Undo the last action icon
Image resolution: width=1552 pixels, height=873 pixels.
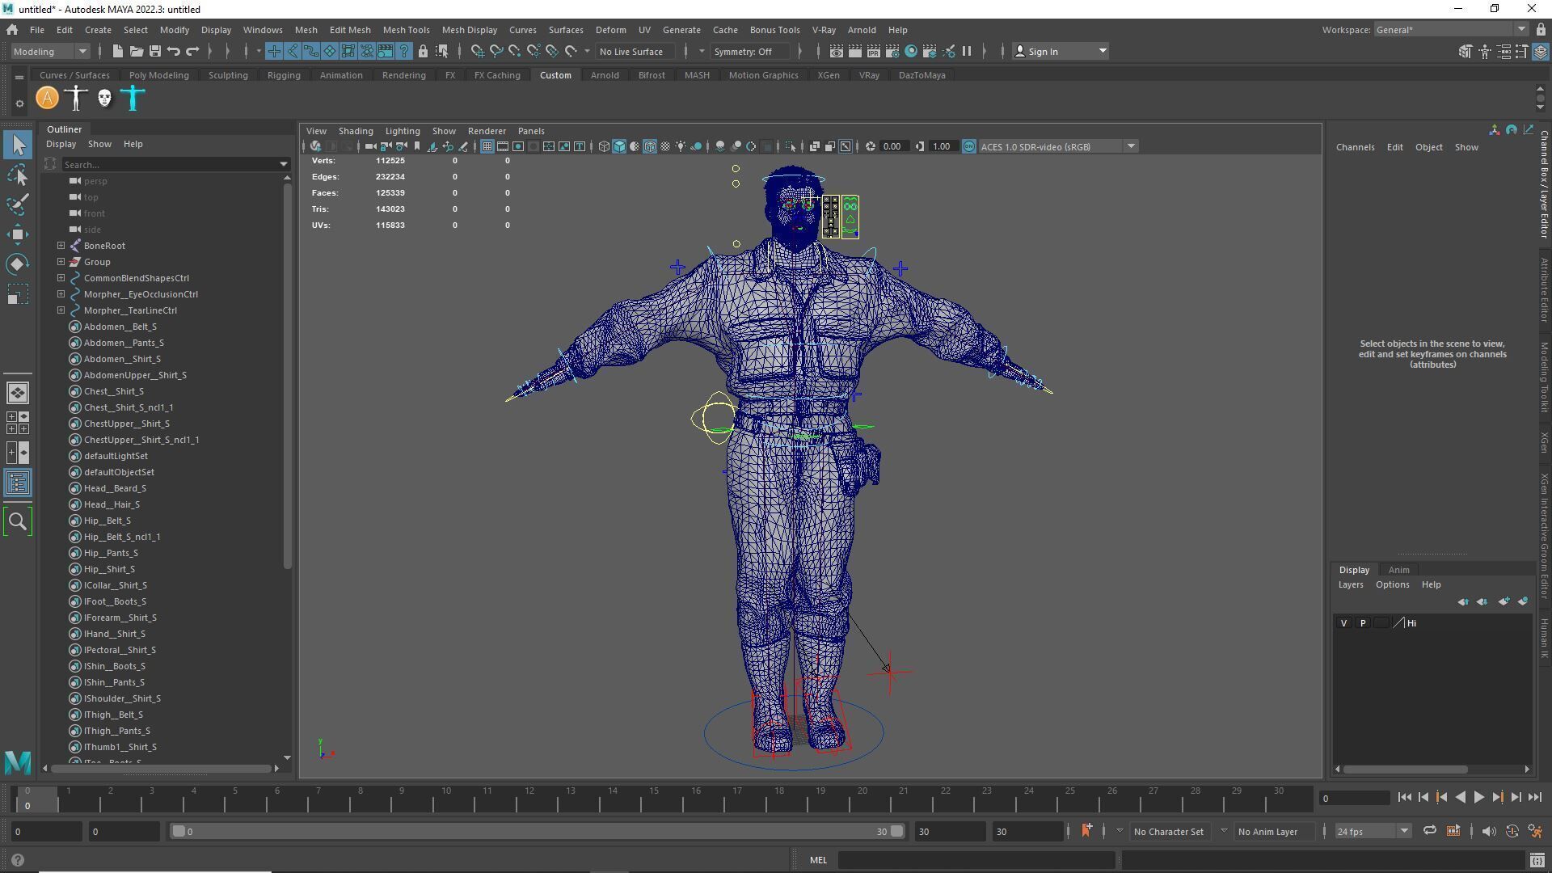click(x=174, y=52)
